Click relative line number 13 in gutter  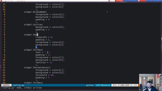[4, 67]
